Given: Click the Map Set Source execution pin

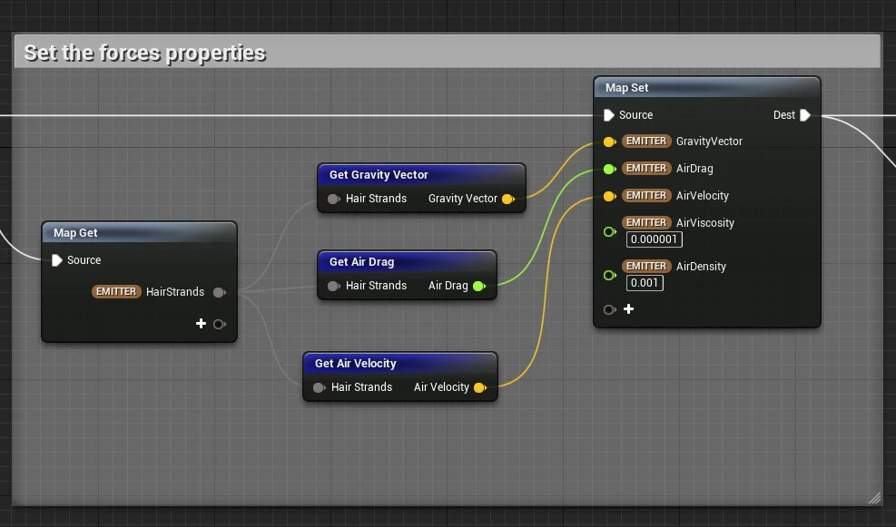Looking at the screenshot, I should (x=608, y=115).
